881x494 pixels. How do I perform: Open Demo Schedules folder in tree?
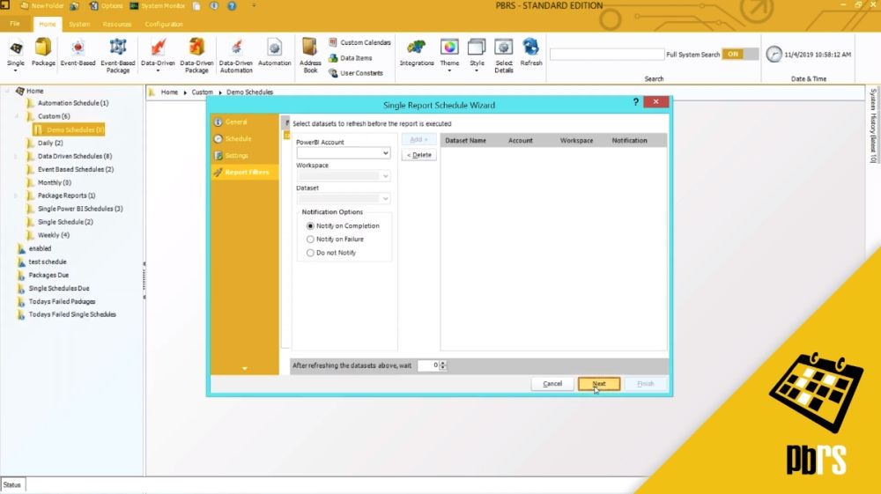69,129
